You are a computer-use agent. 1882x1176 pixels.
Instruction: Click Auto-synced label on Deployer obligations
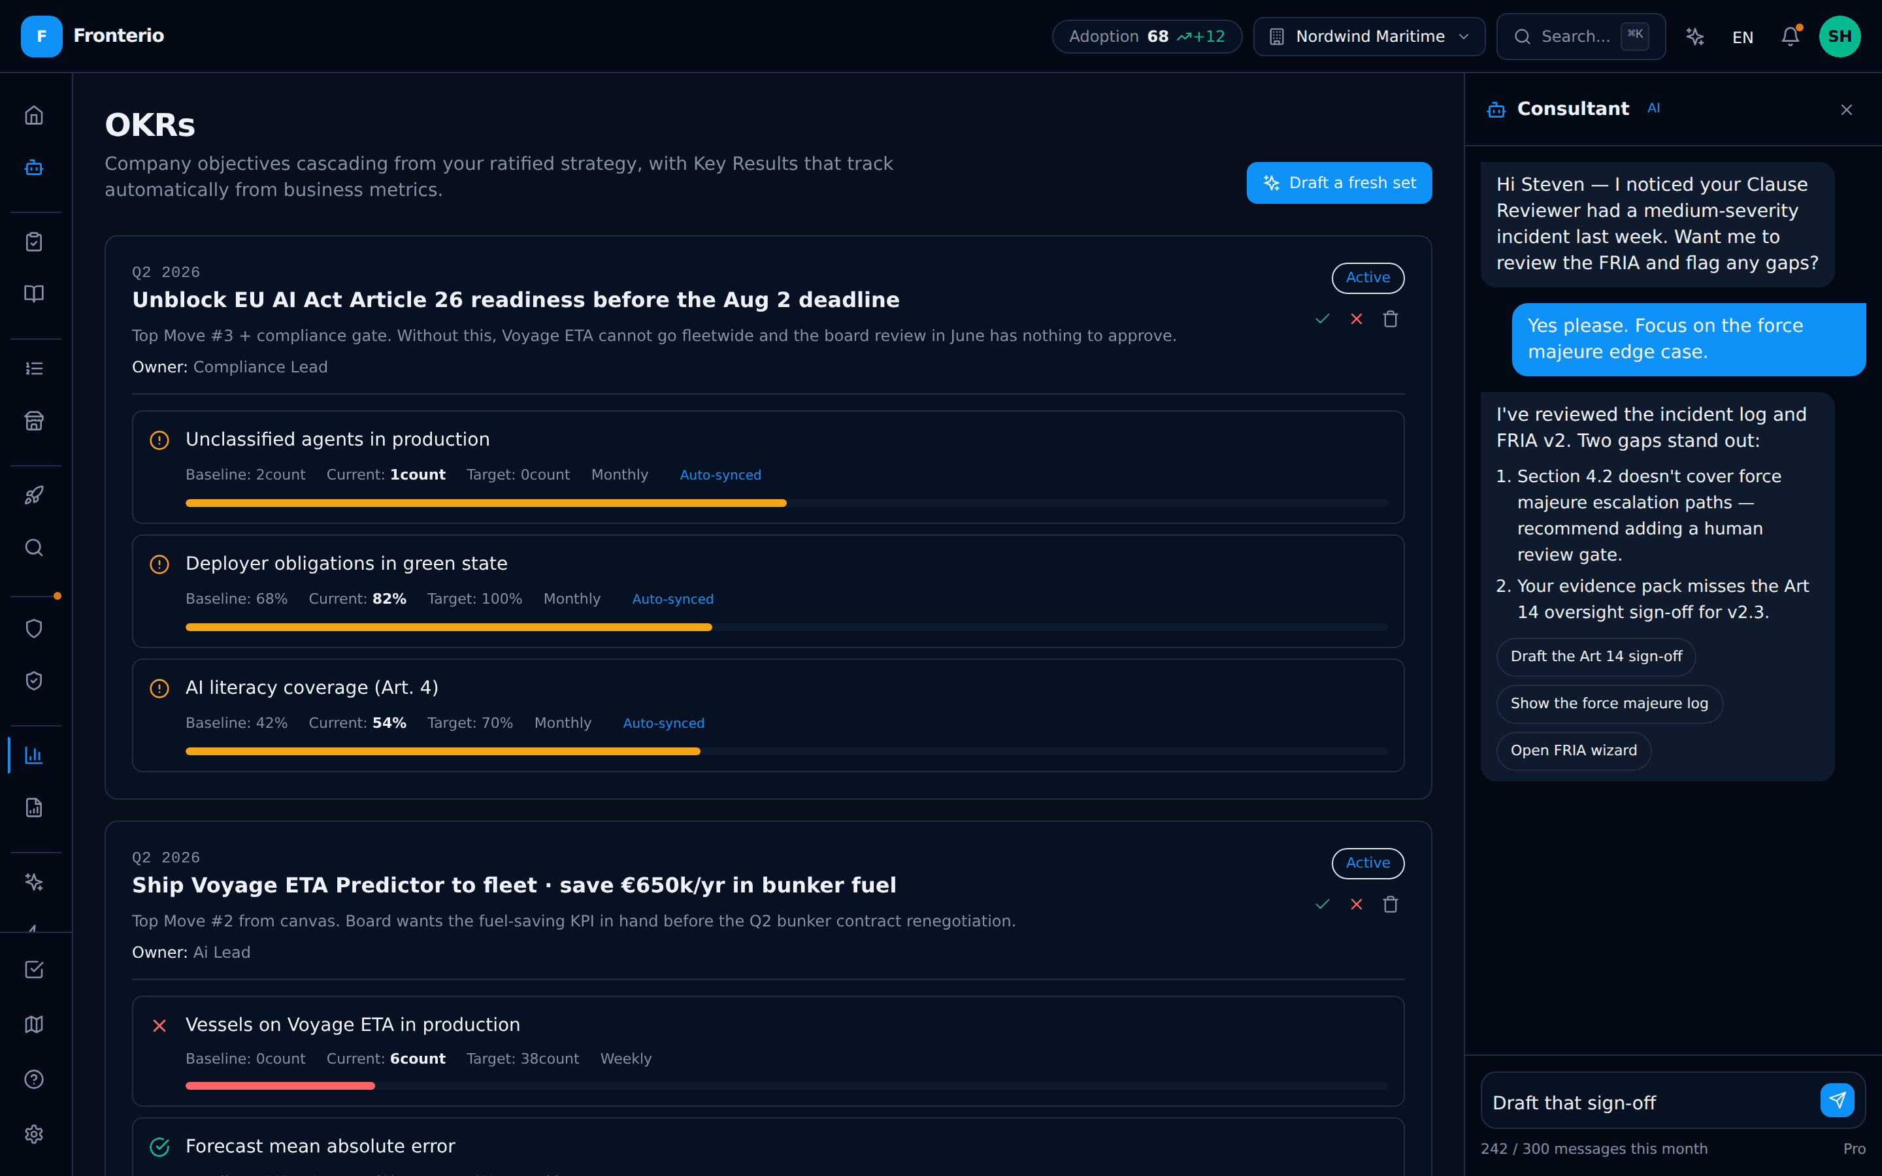click(672, 600)
